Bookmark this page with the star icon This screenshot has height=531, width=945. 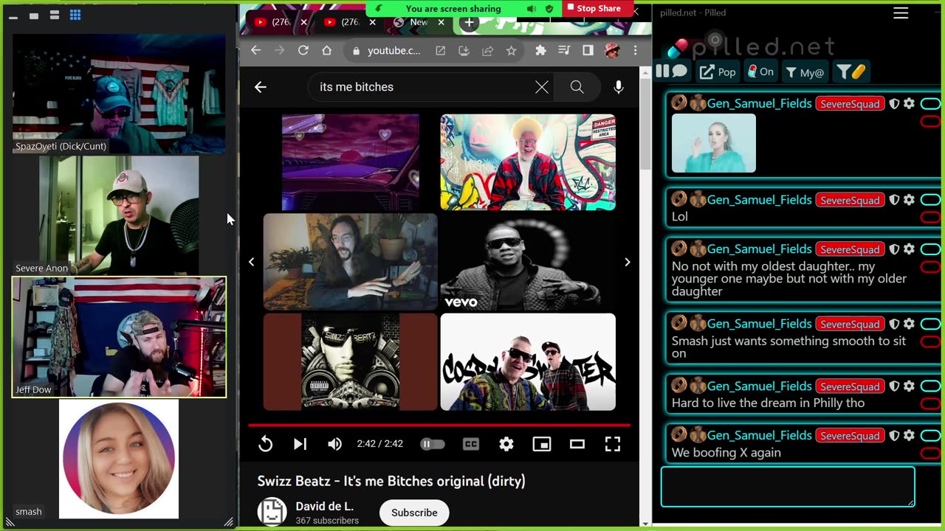pos(511,51)
